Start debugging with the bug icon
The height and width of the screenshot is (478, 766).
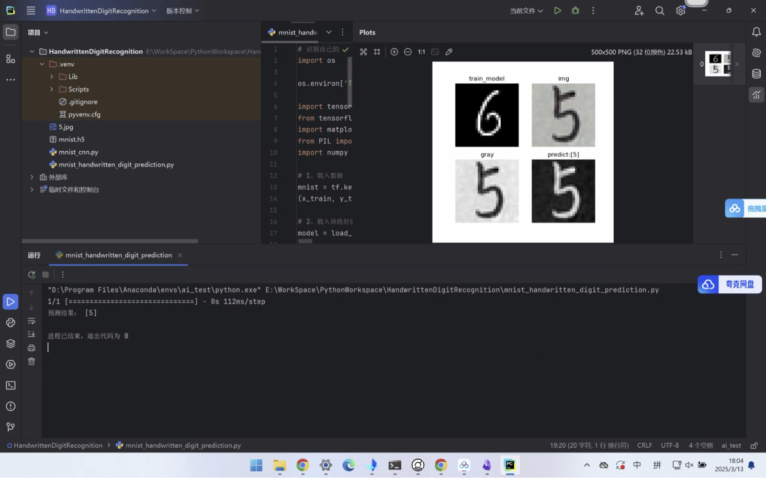pos(575,11)
